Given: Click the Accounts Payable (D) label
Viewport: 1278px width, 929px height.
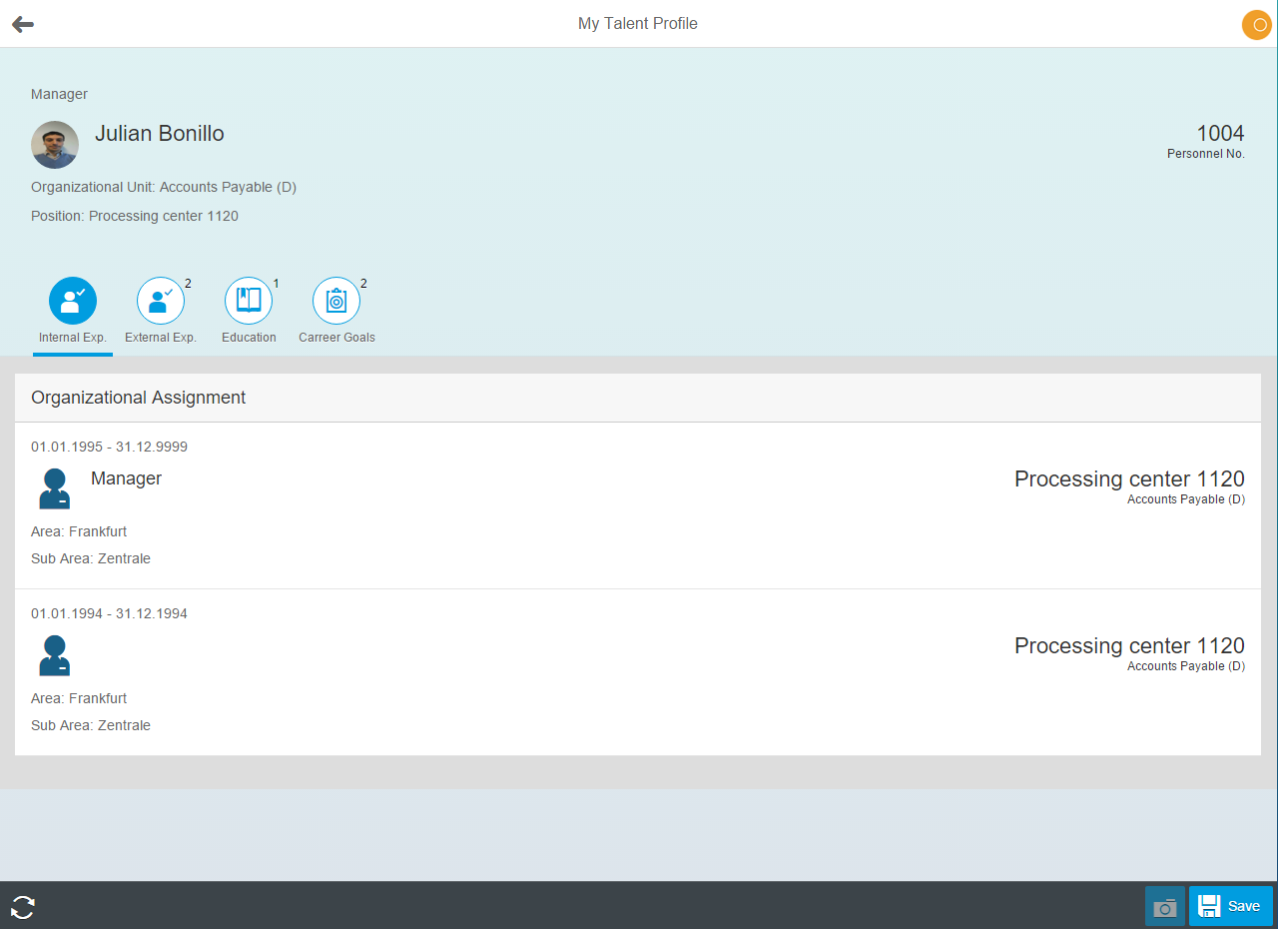Looking at the screenshot, I should 1185,498.
